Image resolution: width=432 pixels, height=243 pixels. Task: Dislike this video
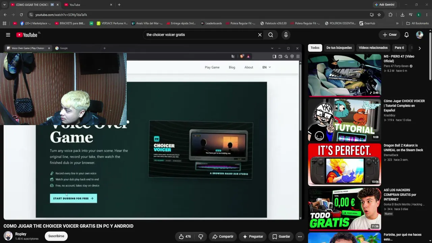[200, 237]
